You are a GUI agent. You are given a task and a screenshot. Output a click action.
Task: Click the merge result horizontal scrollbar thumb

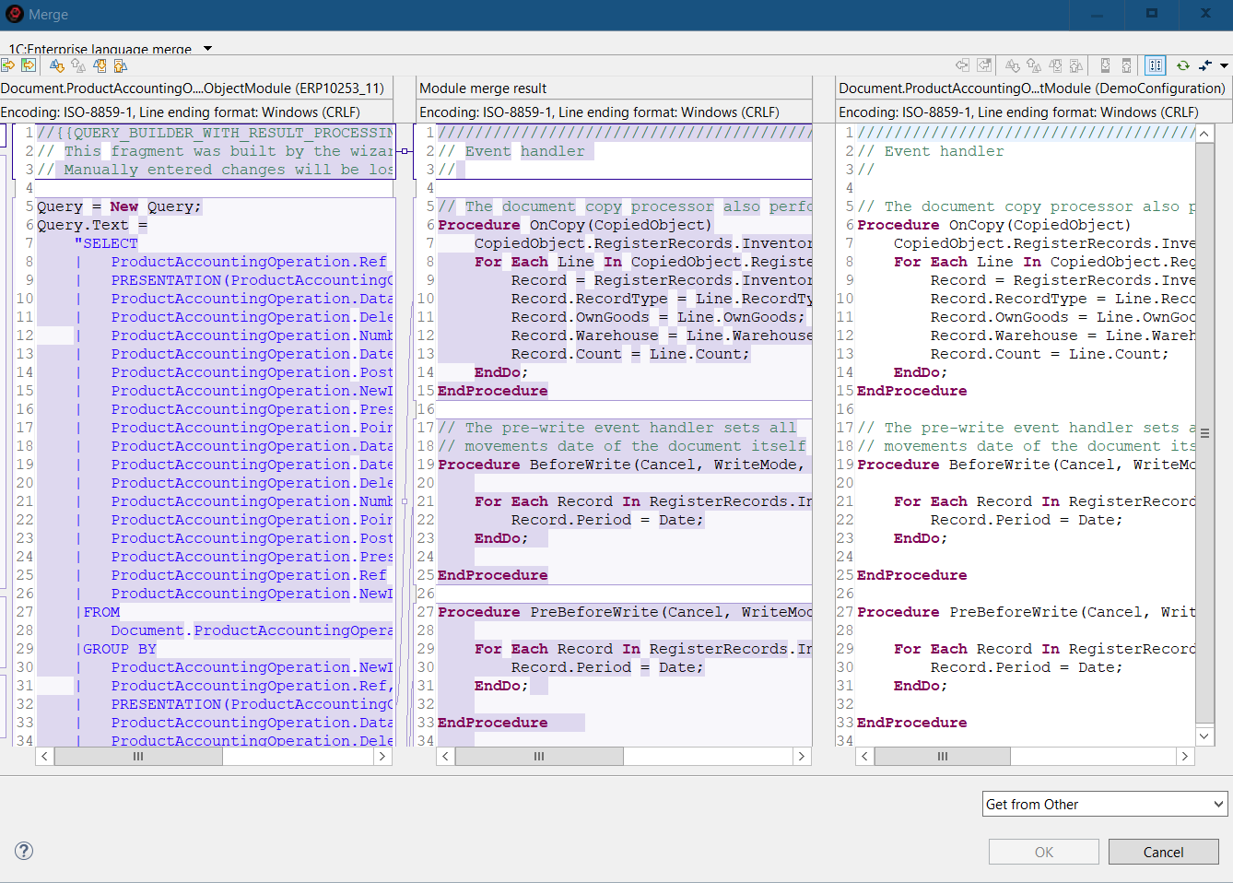(539, 756)
